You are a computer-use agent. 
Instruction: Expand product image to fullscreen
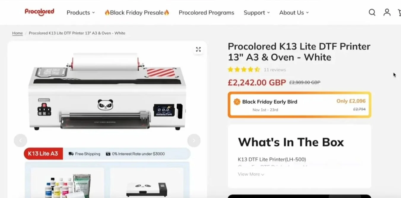[198, 49]
